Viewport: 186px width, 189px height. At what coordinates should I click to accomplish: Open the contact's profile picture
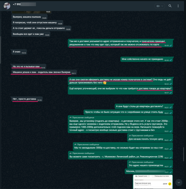tap(7, 6)
